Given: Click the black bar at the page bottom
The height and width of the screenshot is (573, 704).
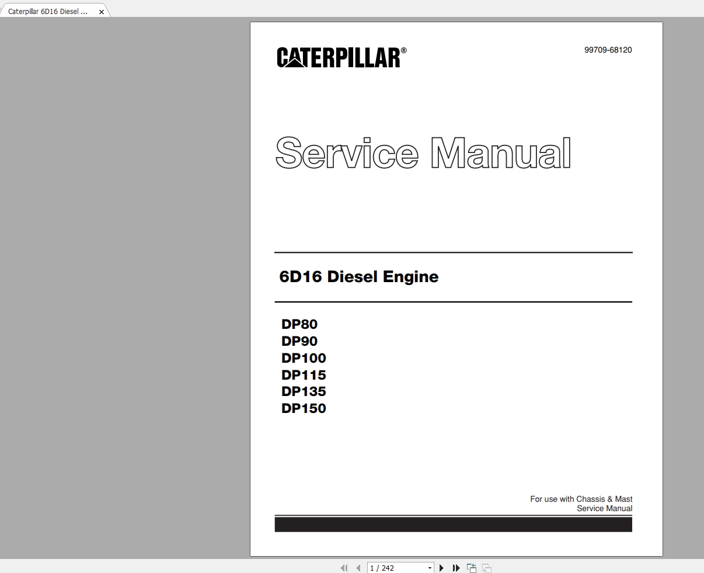Looking at the screenshot, I should pyautogui.click(x=454, y=524).
